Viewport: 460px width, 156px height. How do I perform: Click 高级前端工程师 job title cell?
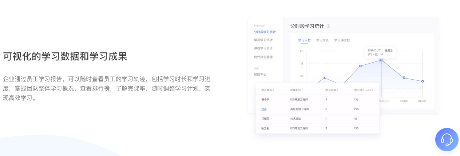click(300, 109)
